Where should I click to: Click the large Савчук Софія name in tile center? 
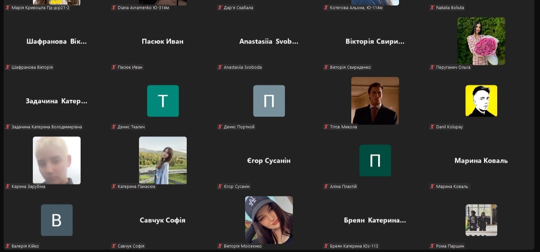click(163, 220)
